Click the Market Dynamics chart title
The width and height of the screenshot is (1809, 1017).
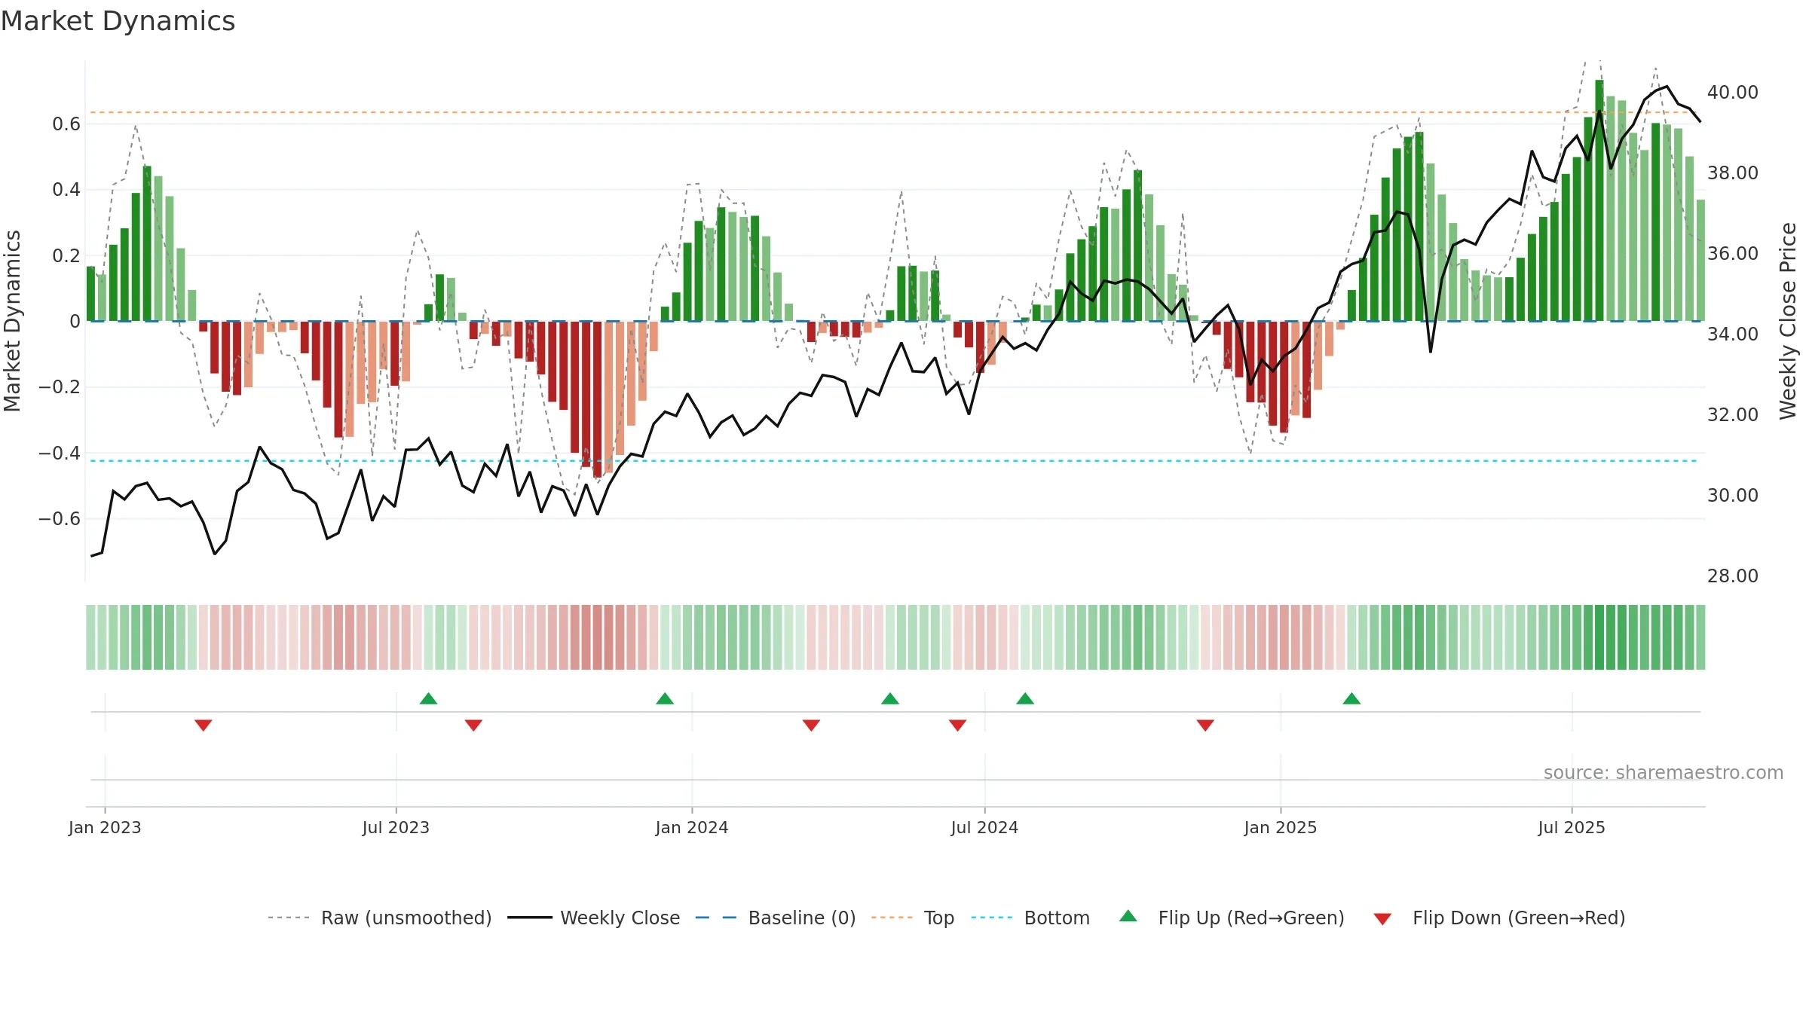pyautogui.click(x=118, y=21)
